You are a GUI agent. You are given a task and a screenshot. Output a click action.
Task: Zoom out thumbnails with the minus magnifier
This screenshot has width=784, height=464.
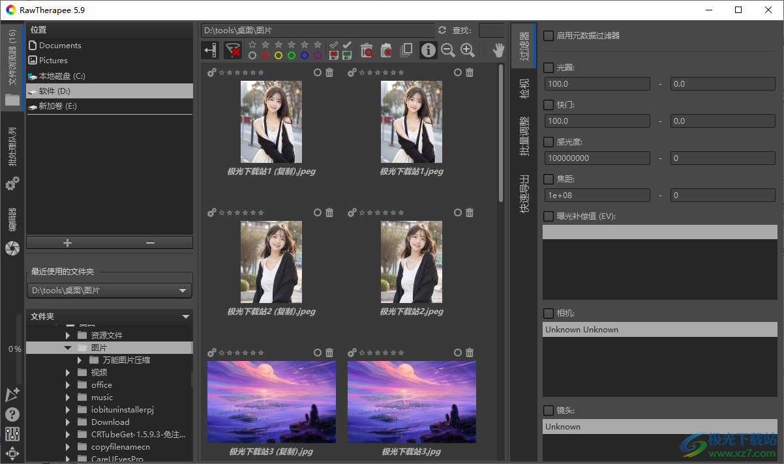point(447,50)
